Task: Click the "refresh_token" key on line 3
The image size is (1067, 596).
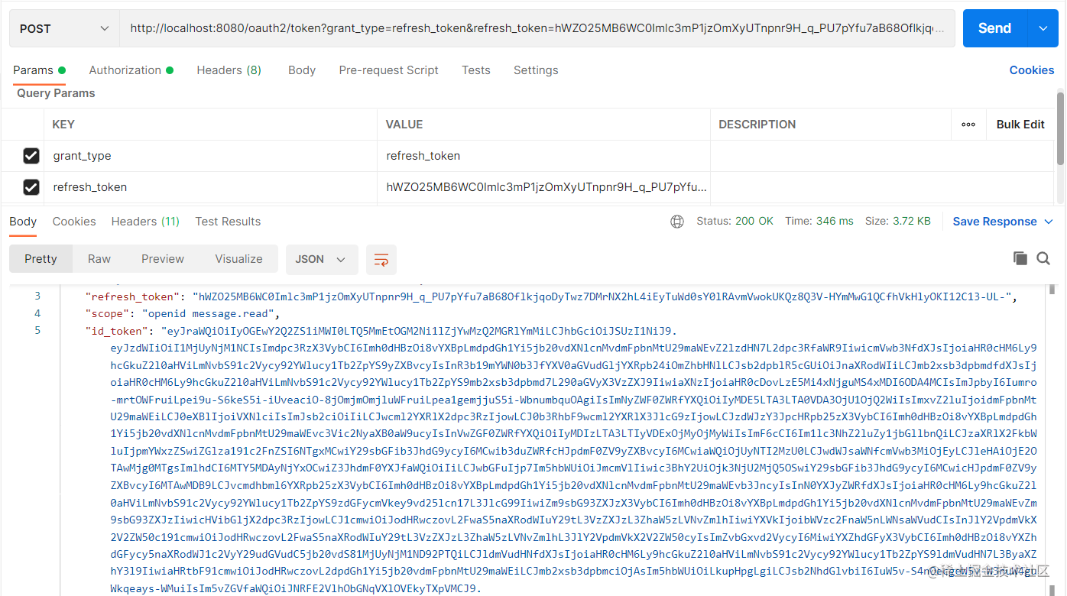Action: 133,296
